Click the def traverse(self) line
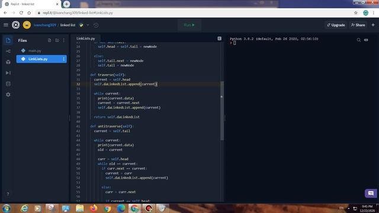This screenshot has height=213, width=379. [x=108, y=75]
